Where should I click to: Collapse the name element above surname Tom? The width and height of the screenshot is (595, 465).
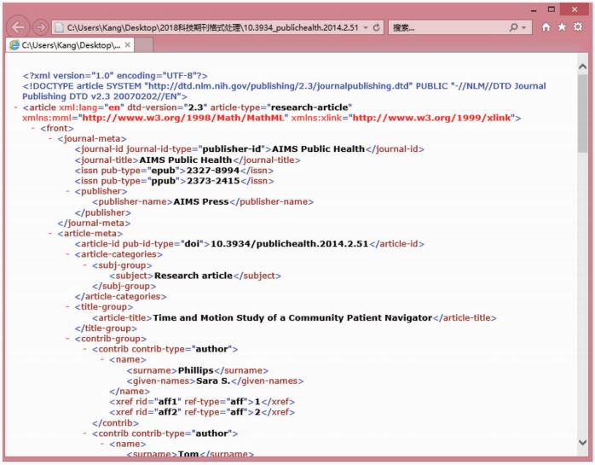[102, 445]
